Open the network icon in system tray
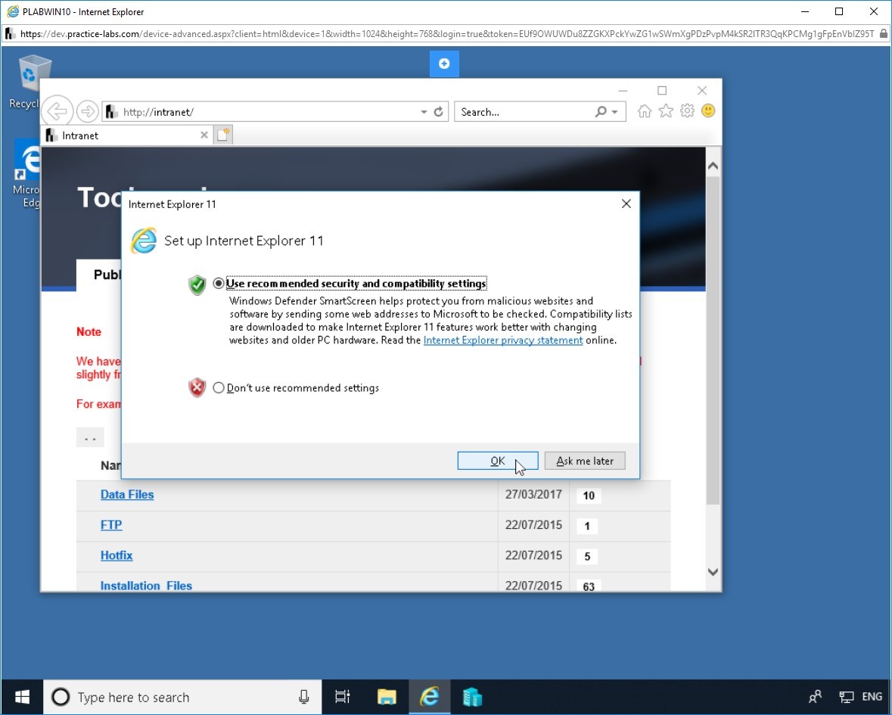Image resolution: width=892 pixels, height=715 pixels. pyautogui.click(x=847, y=697)
